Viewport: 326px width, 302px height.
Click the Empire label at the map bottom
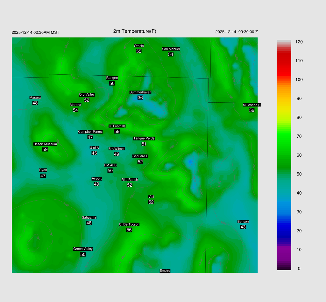pyautogui.click(x=165, y=271)
